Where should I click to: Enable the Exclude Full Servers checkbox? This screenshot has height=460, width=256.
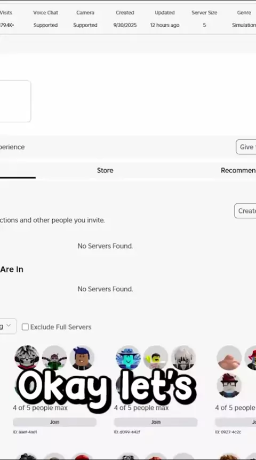[25, 327]
